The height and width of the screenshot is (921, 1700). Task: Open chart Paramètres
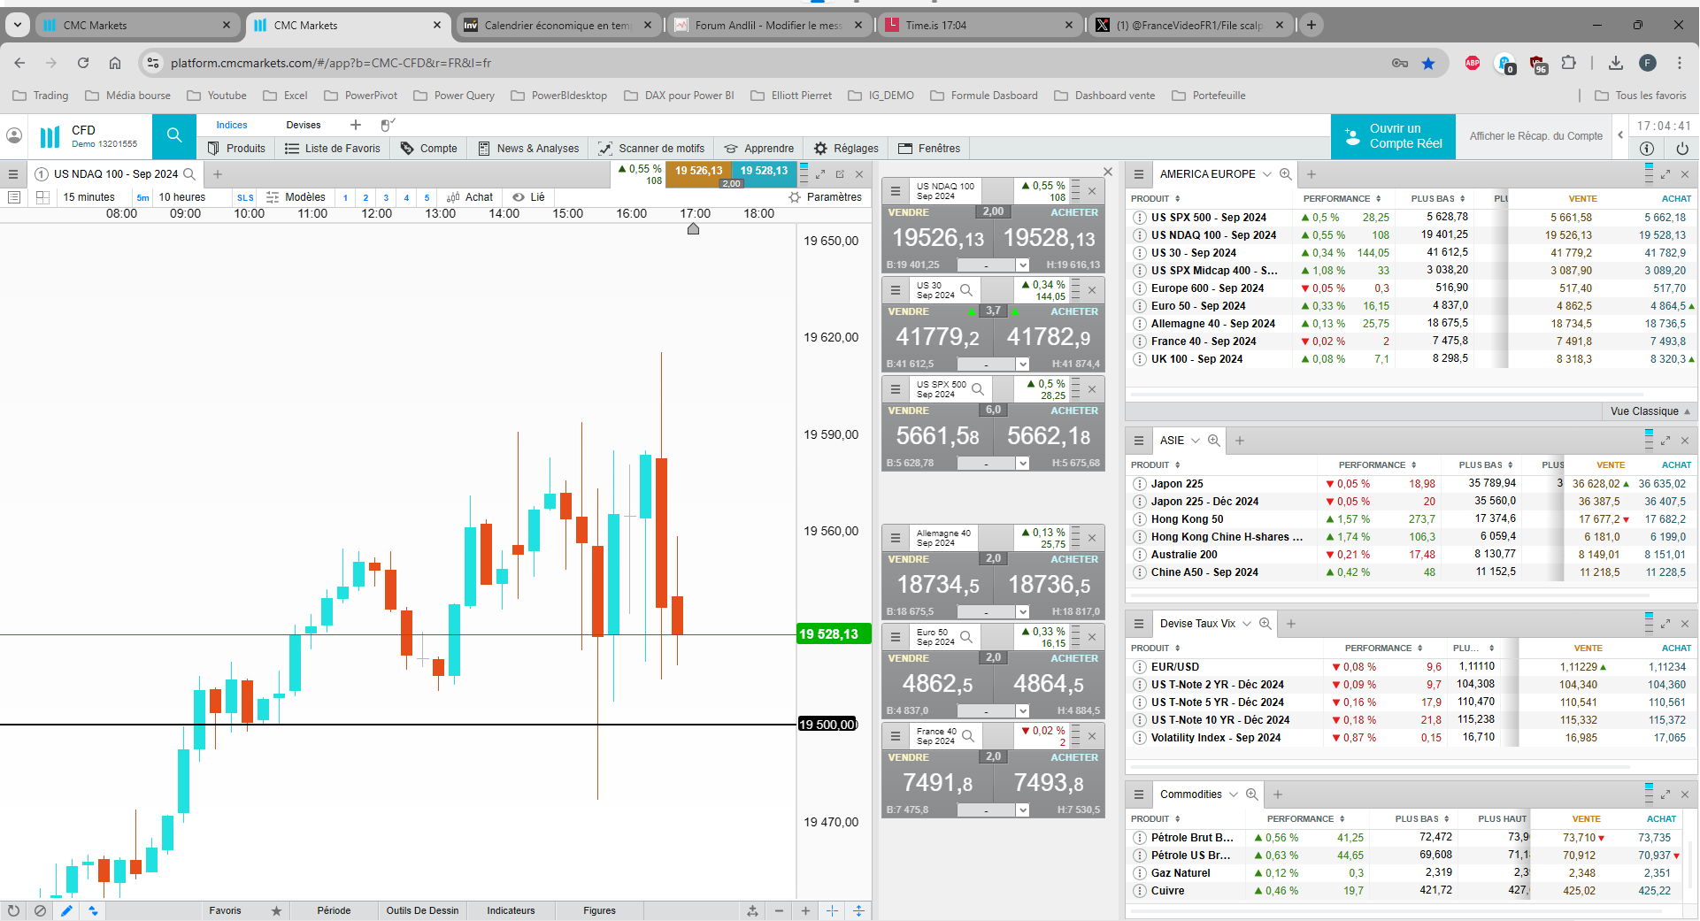click(826, 197)
